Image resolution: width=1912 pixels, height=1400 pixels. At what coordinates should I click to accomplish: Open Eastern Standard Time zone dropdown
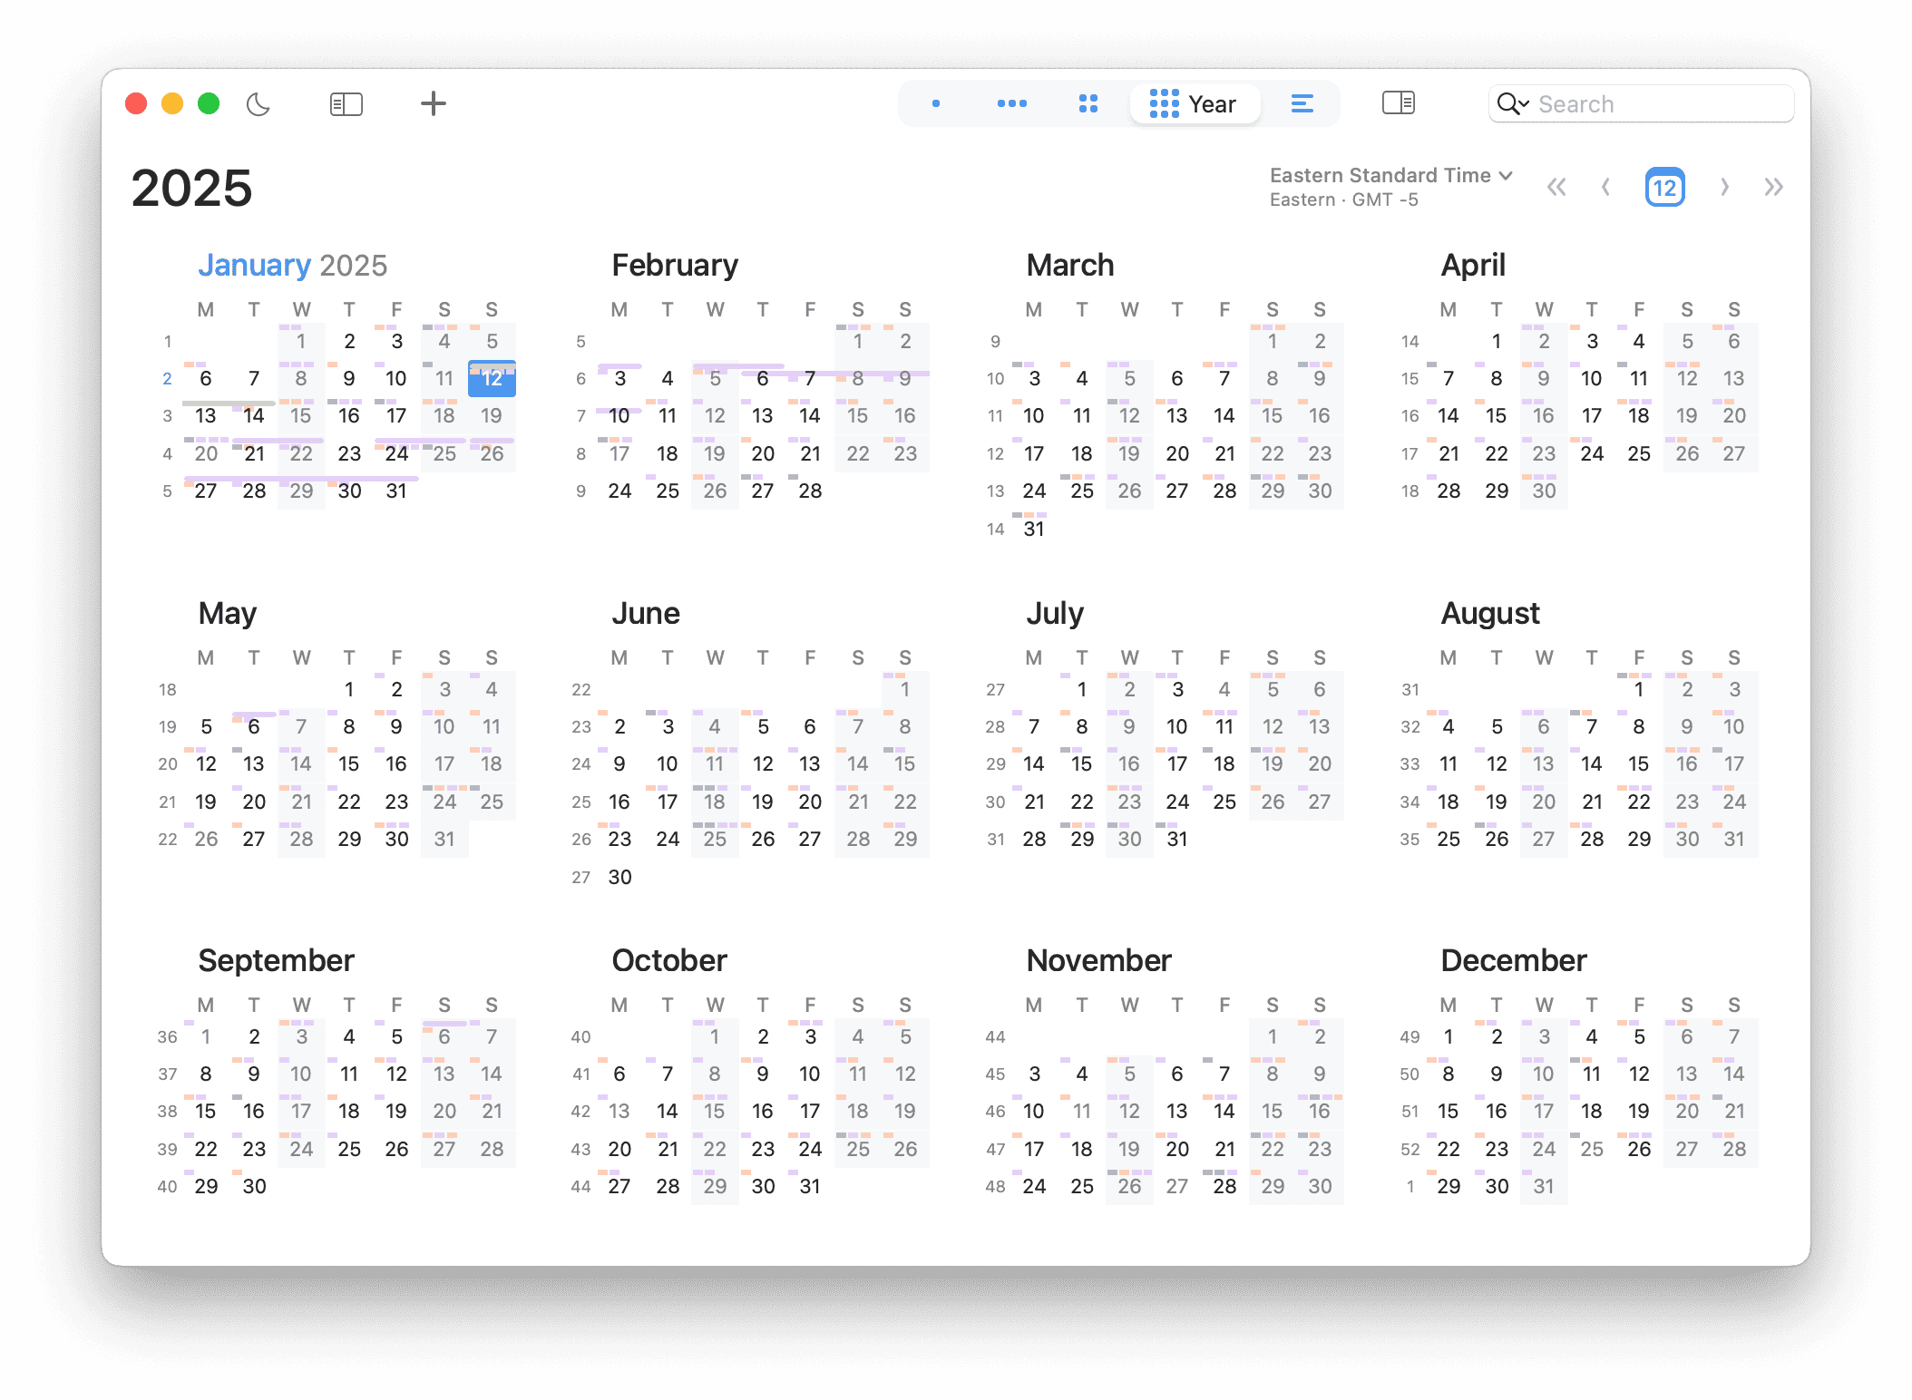tap(1391, 176)
